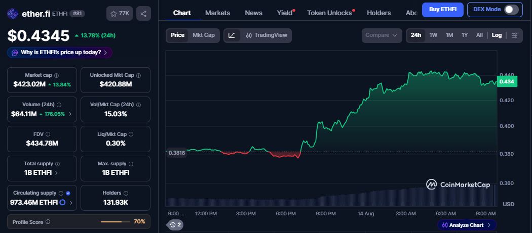Image resolution: width=532 pixels, height=233 pixels.
Task: Open the Token Unlocks tab
Action: point(330,13)
